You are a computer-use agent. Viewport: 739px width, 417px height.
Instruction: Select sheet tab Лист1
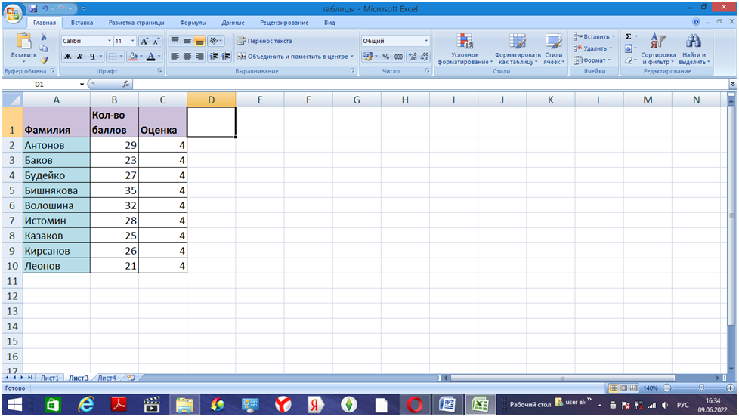tap(49, 378)
